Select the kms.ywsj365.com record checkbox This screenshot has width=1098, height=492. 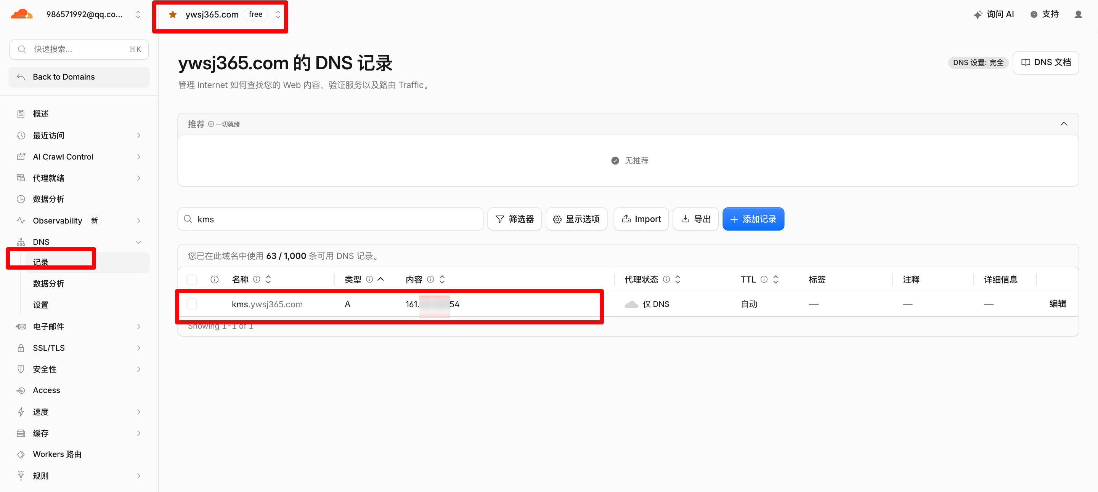click(x=192, y=304)
